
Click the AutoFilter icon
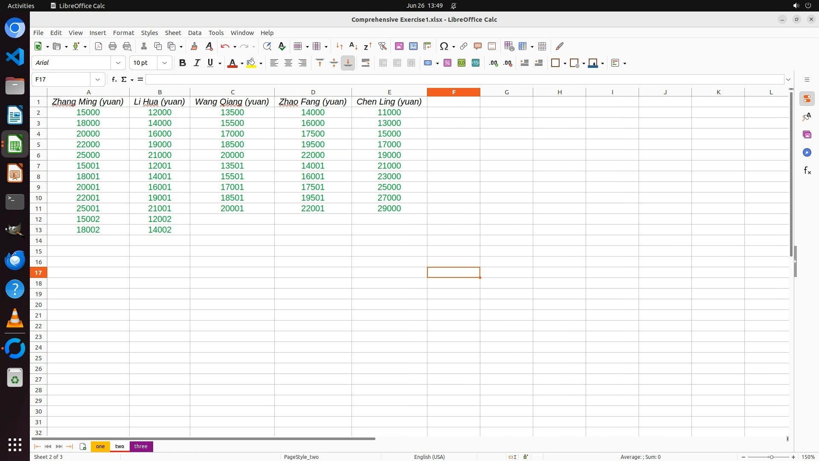[x=382, y=46]
